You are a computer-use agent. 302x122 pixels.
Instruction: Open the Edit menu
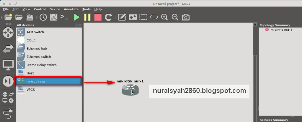16,9
